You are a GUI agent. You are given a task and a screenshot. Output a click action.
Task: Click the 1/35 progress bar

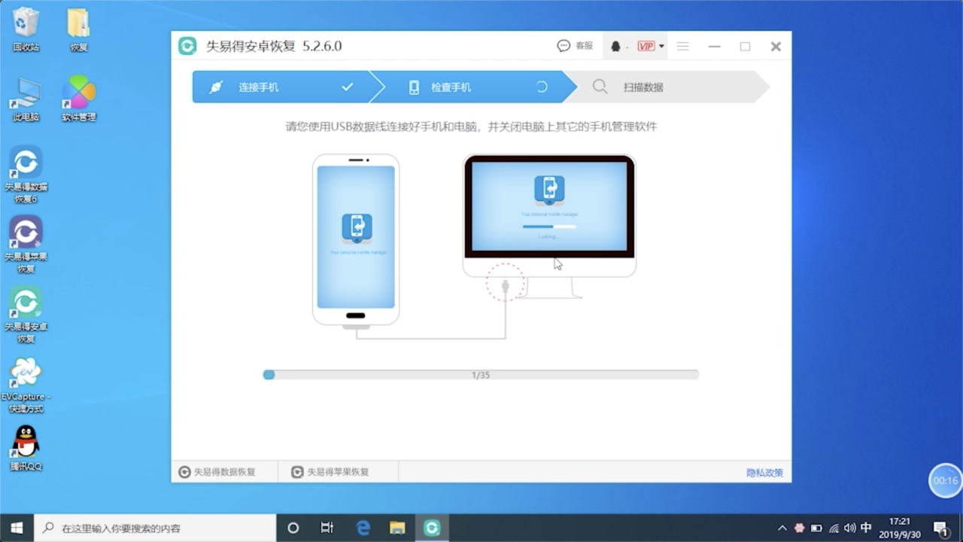[481, 374]
